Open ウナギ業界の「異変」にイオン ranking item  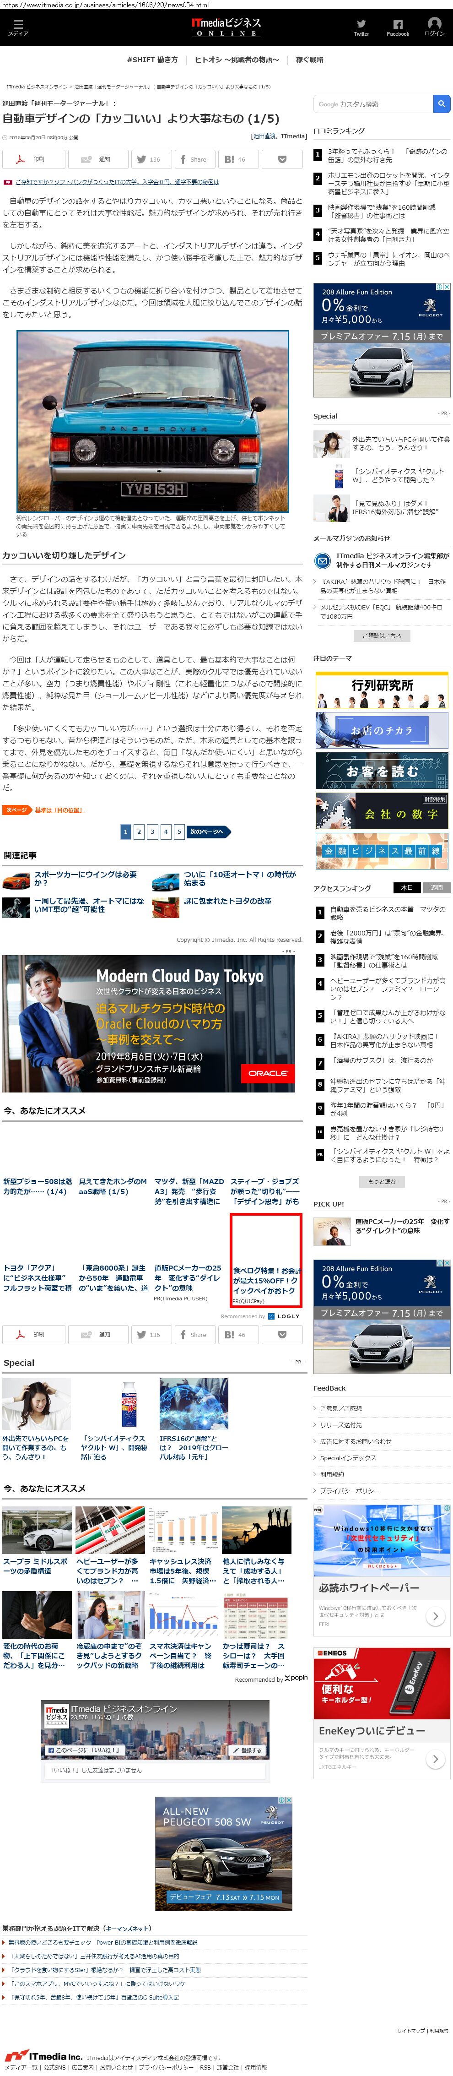tap(388, 259)
